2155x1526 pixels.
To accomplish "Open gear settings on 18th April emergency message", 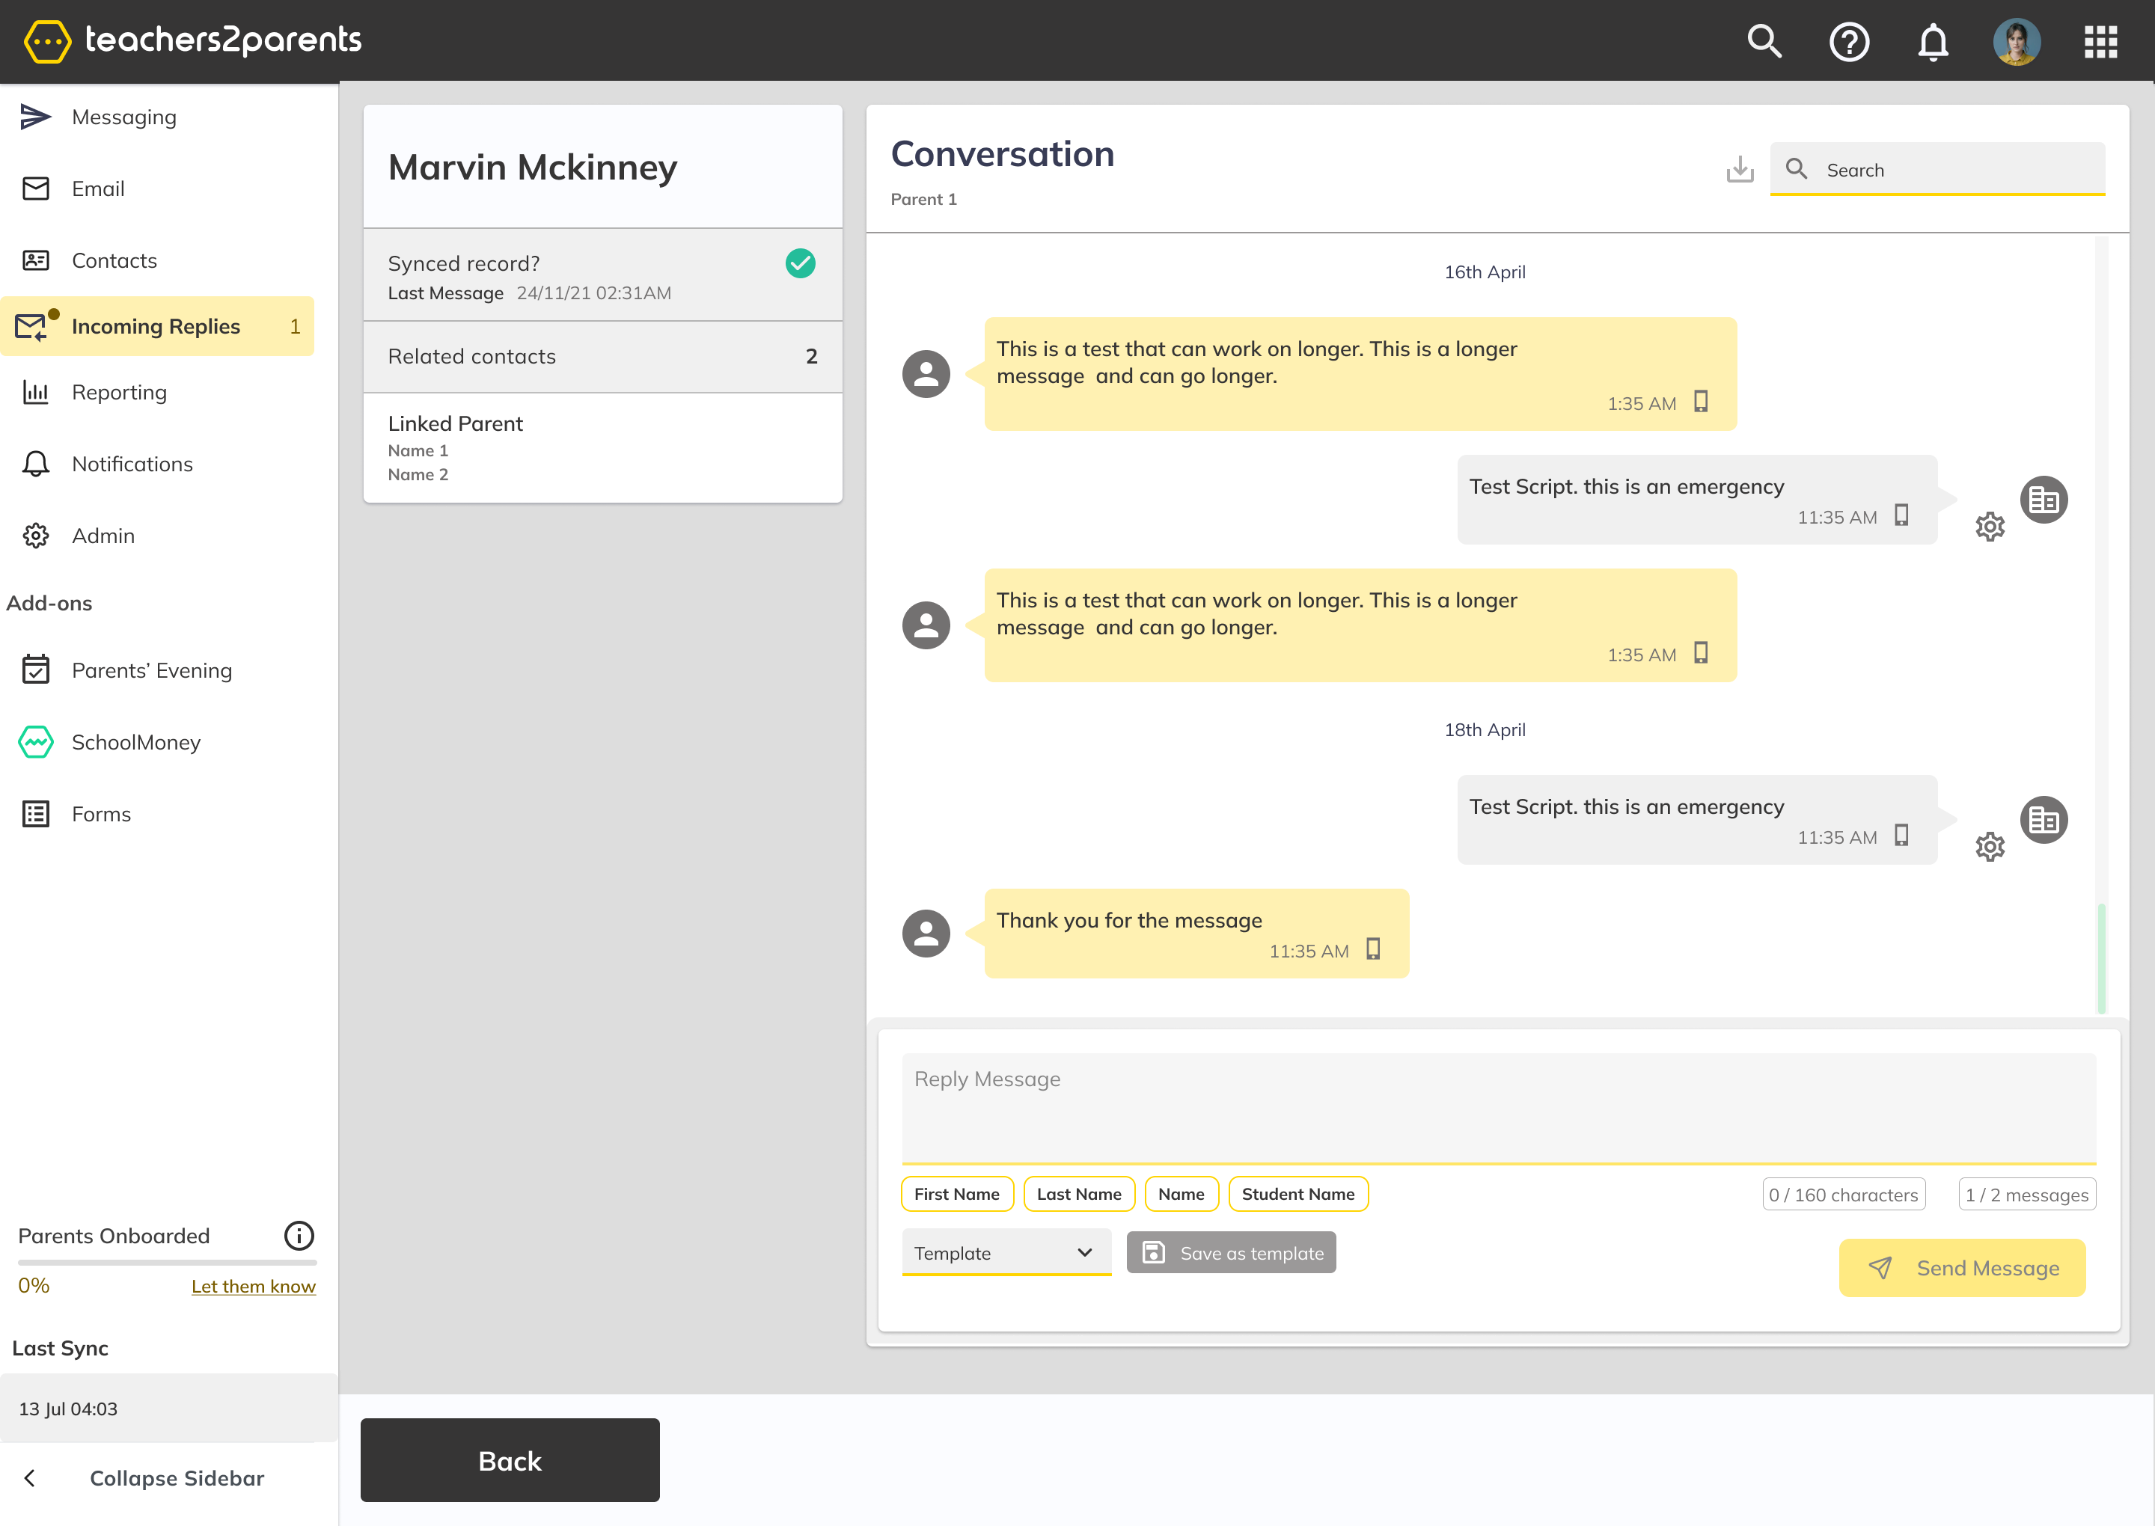I will point(1990,847).
